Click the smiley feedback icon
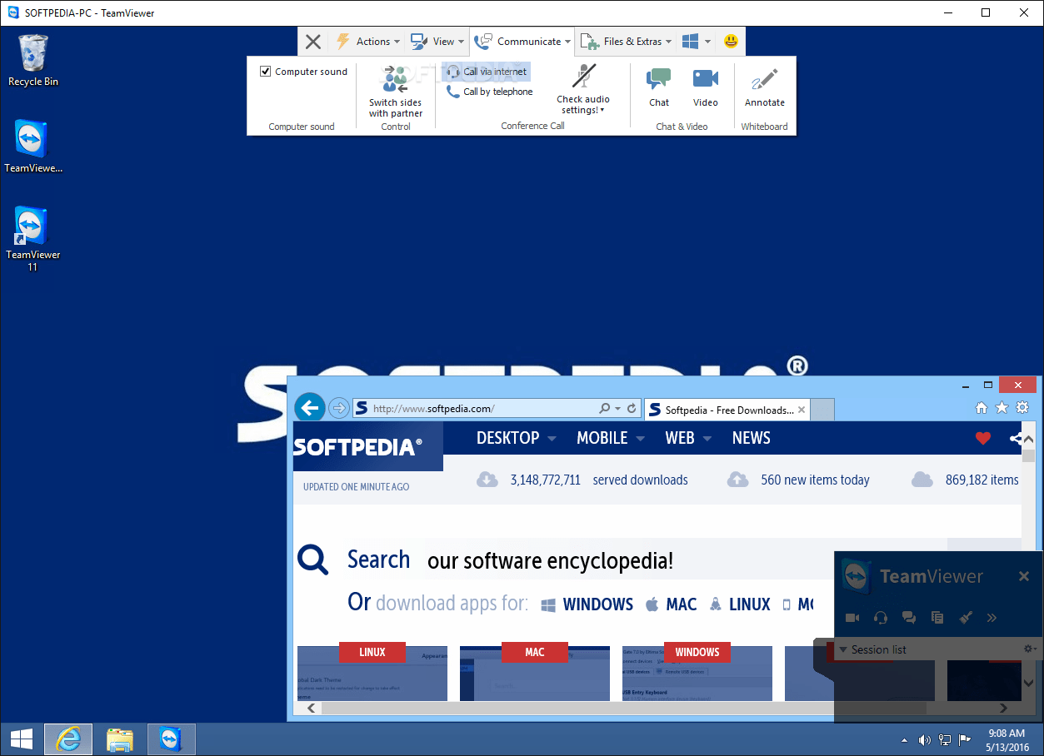The width and height of the screenshot is (1044, 756). pyautogui.click(x=731, y=42)
